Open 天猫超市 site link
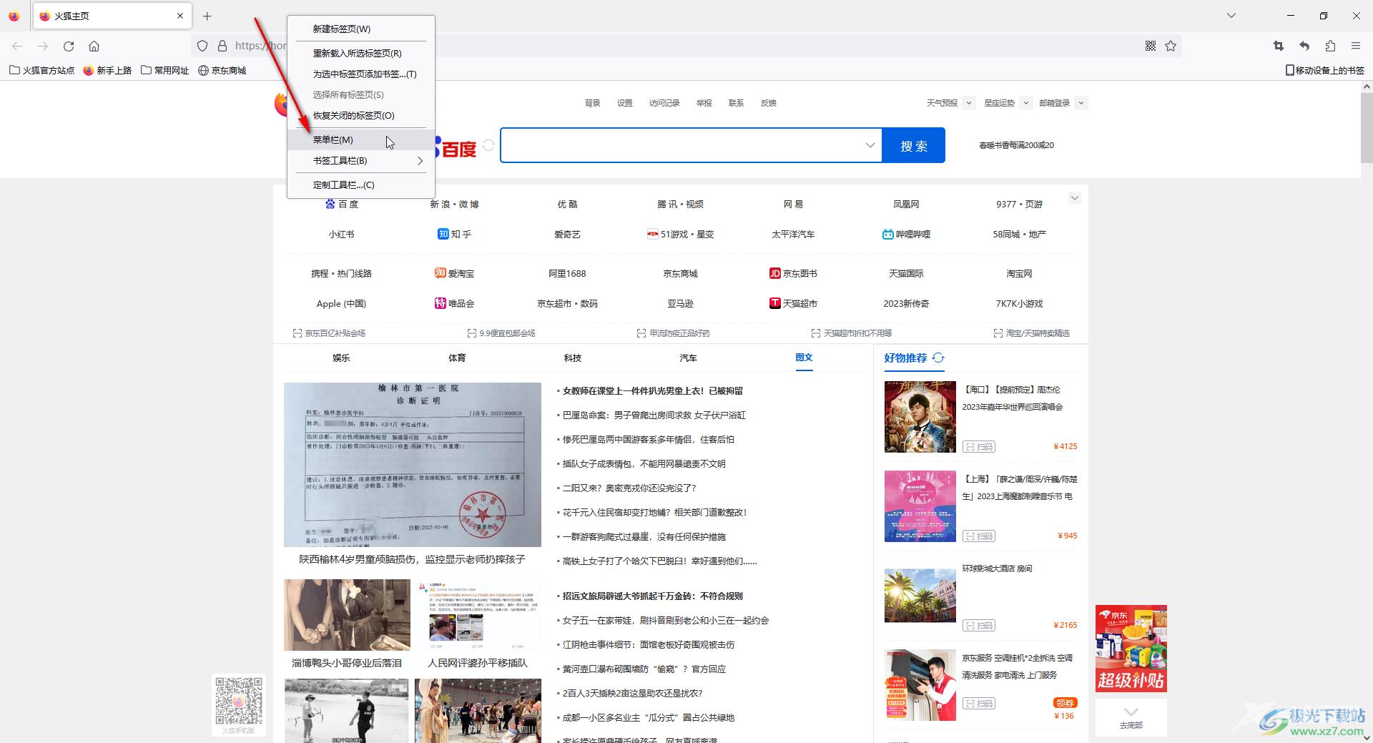This screenshot has height=743, width=1373. pos(793,303)
